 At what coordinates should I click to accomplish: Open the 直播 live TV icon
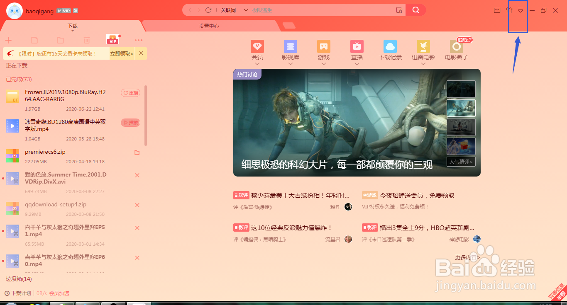click(x=357, y=46)
